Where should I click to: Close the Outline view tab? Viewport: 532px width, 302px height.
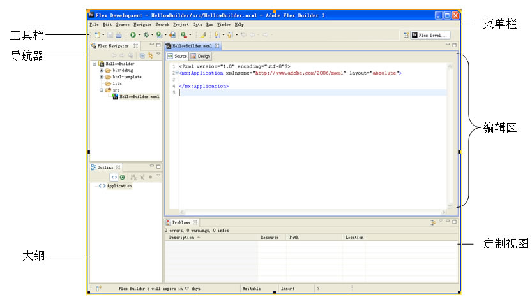(x=118, y=168)
